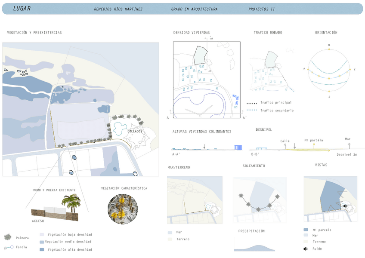Click the lowest sun icon on Soleamiento arc
The height and width of the screenshot is (258, 365).
(258, 209)
